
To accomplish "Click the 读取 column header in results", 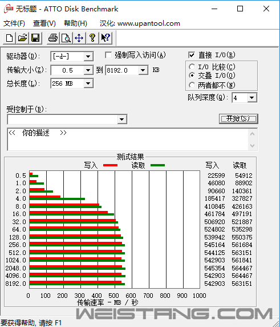I will pos(240,165).
